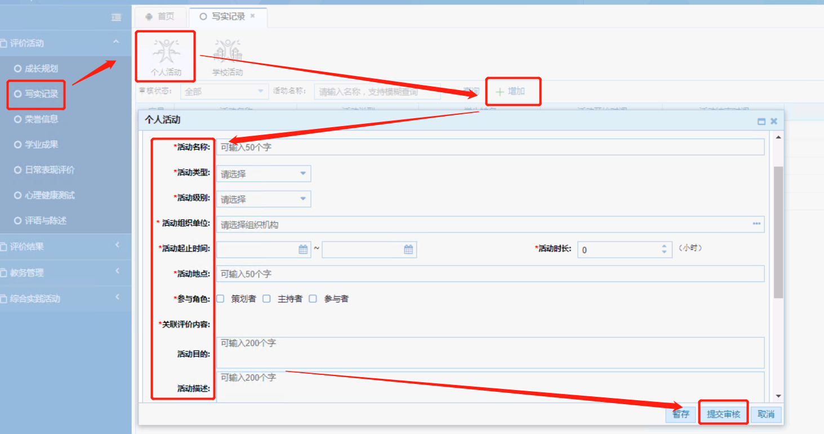
Task: Decrease 活动时长 with the down arrow
Action: tap(665, 252)
